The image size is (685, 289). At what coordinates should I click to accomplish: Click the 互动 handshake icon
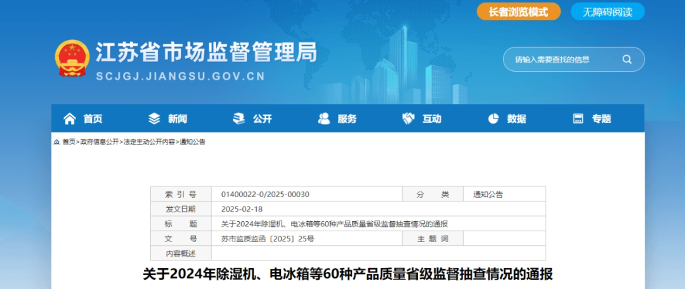point(408,119)
